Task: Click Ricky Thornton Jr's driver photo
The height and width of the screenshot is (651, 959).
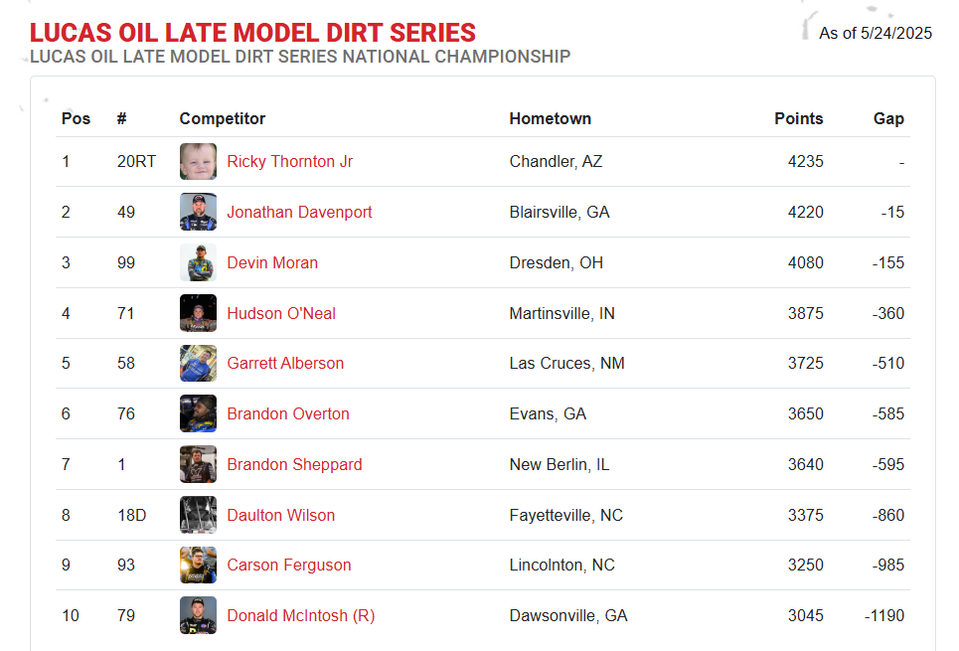Action: click(x=198, y=162)
